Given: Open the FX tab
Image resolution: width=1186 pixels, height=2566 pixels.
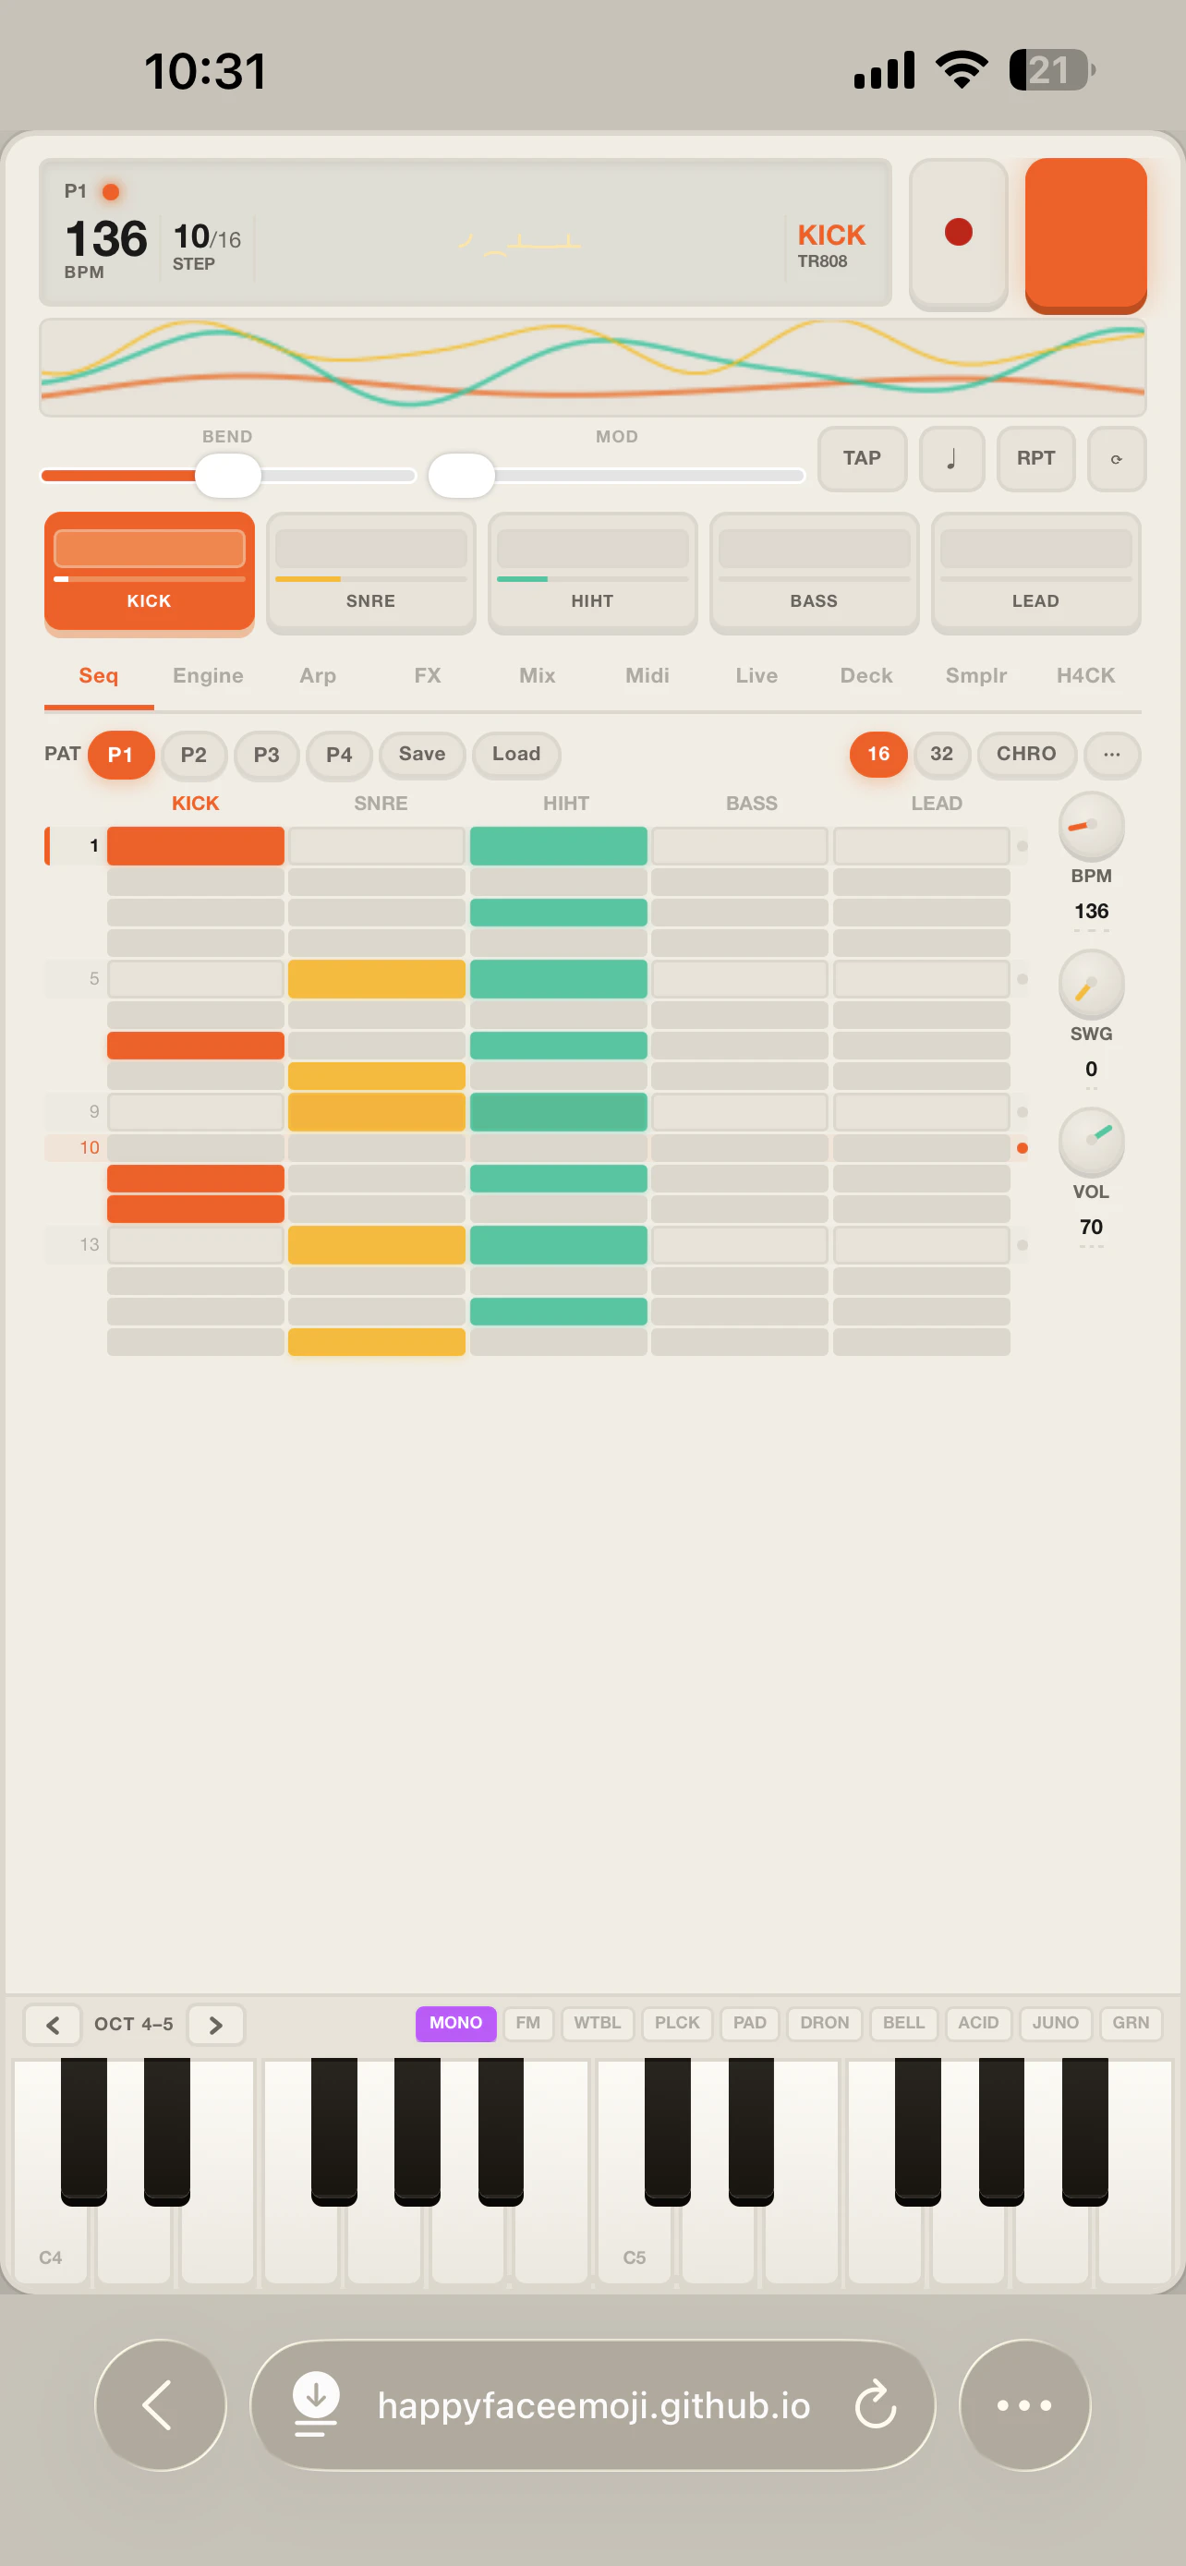Looking at the screenshot, I should [x=427, y=675].
